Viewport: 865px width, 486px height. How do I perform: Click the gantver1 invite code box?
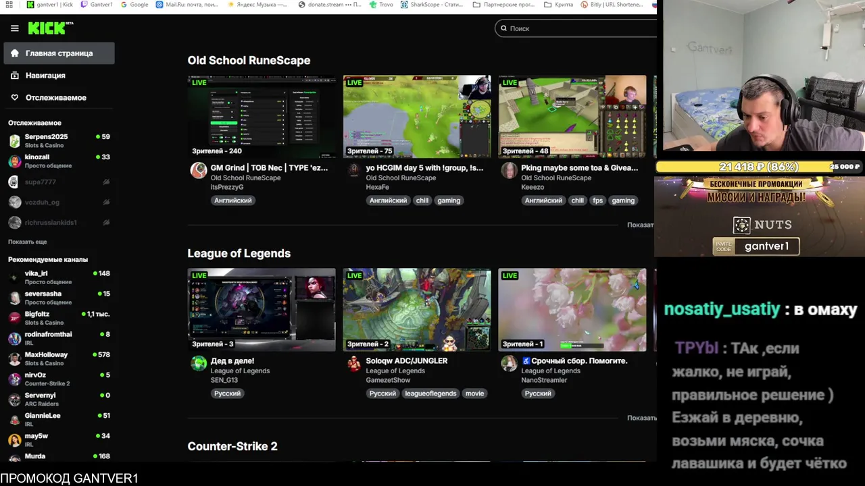[756, 246]
